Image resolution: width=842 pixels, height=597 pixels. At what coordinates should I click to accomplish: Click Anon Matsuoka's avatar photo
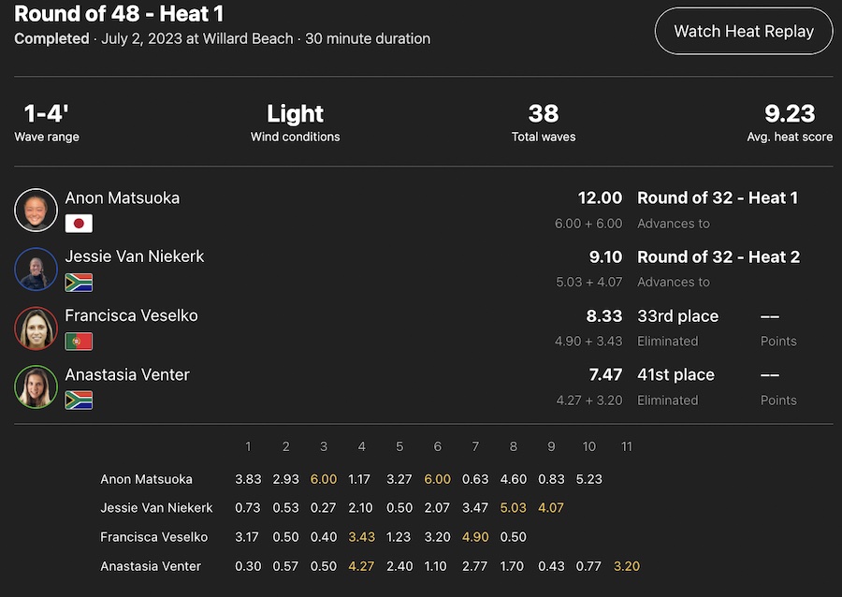click(36, 210)
